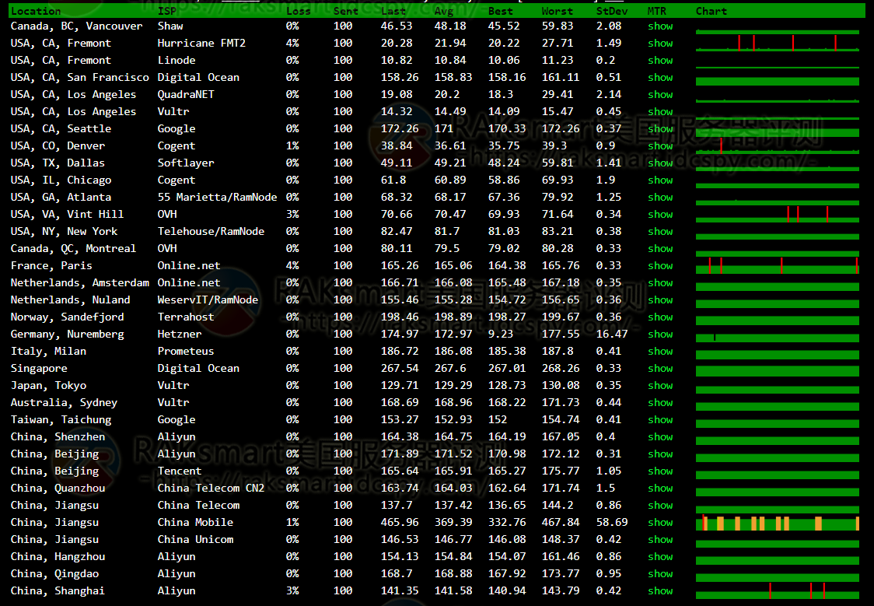Viewport: 874px width, 606px height.
Task: Click the Germany Hetzner latency chart
Action: [x=777, y=338]
